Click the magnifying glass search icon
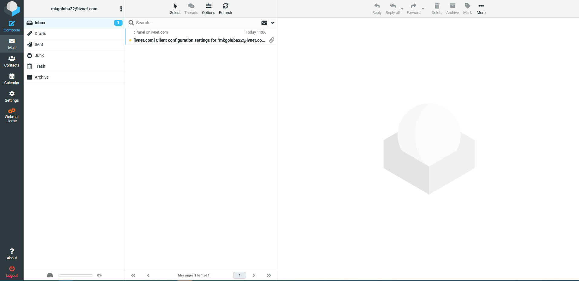Image resolution: width=579 pixels, height=281 pixels. point(131,23)
